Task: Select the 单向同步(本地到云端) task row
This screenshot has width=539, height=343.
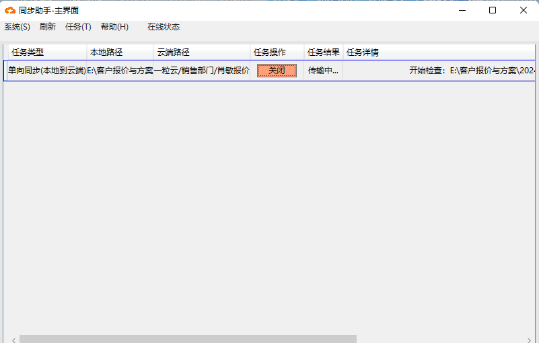Action: pos(46,71)
